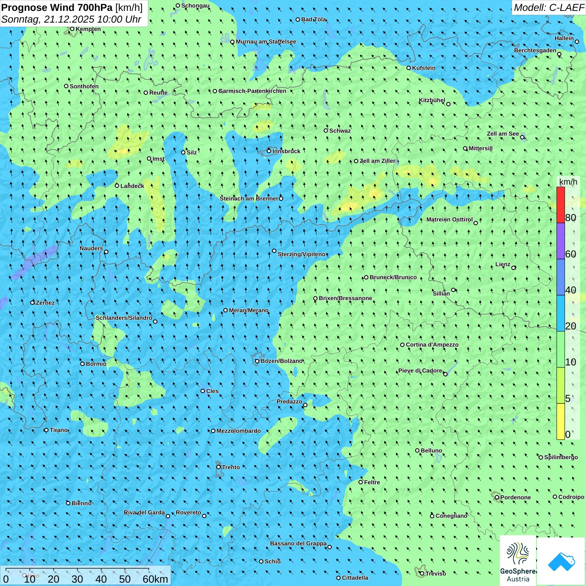Click the green 10 km/h legend segment
The width and height of the screenshot is (586, 586).
(560, 350)
